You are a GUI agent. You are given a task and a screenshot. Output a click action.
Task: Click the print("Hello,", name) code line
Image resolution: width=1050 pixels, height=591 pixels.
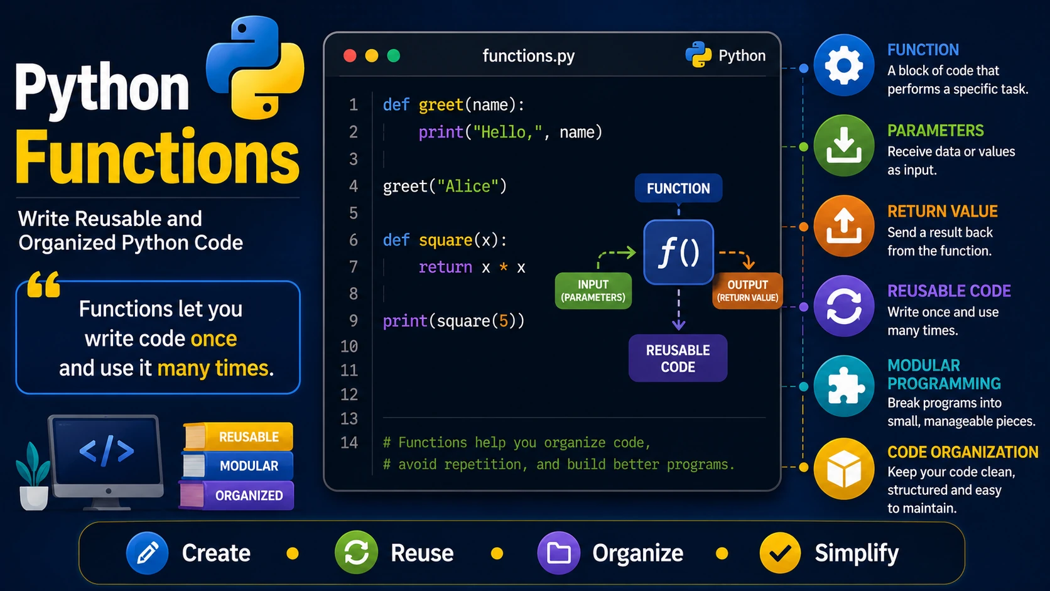510,133
